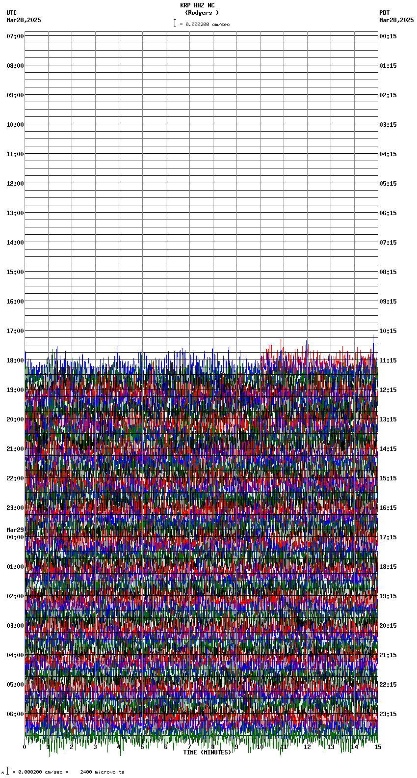Click the 02:15 PDT time label

point(388,95)
